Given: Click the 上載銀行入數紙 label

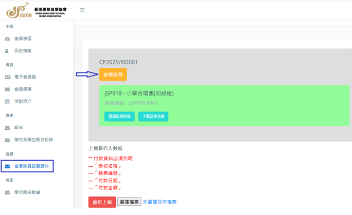Looking at the screenshot, I should coord(105,148).
